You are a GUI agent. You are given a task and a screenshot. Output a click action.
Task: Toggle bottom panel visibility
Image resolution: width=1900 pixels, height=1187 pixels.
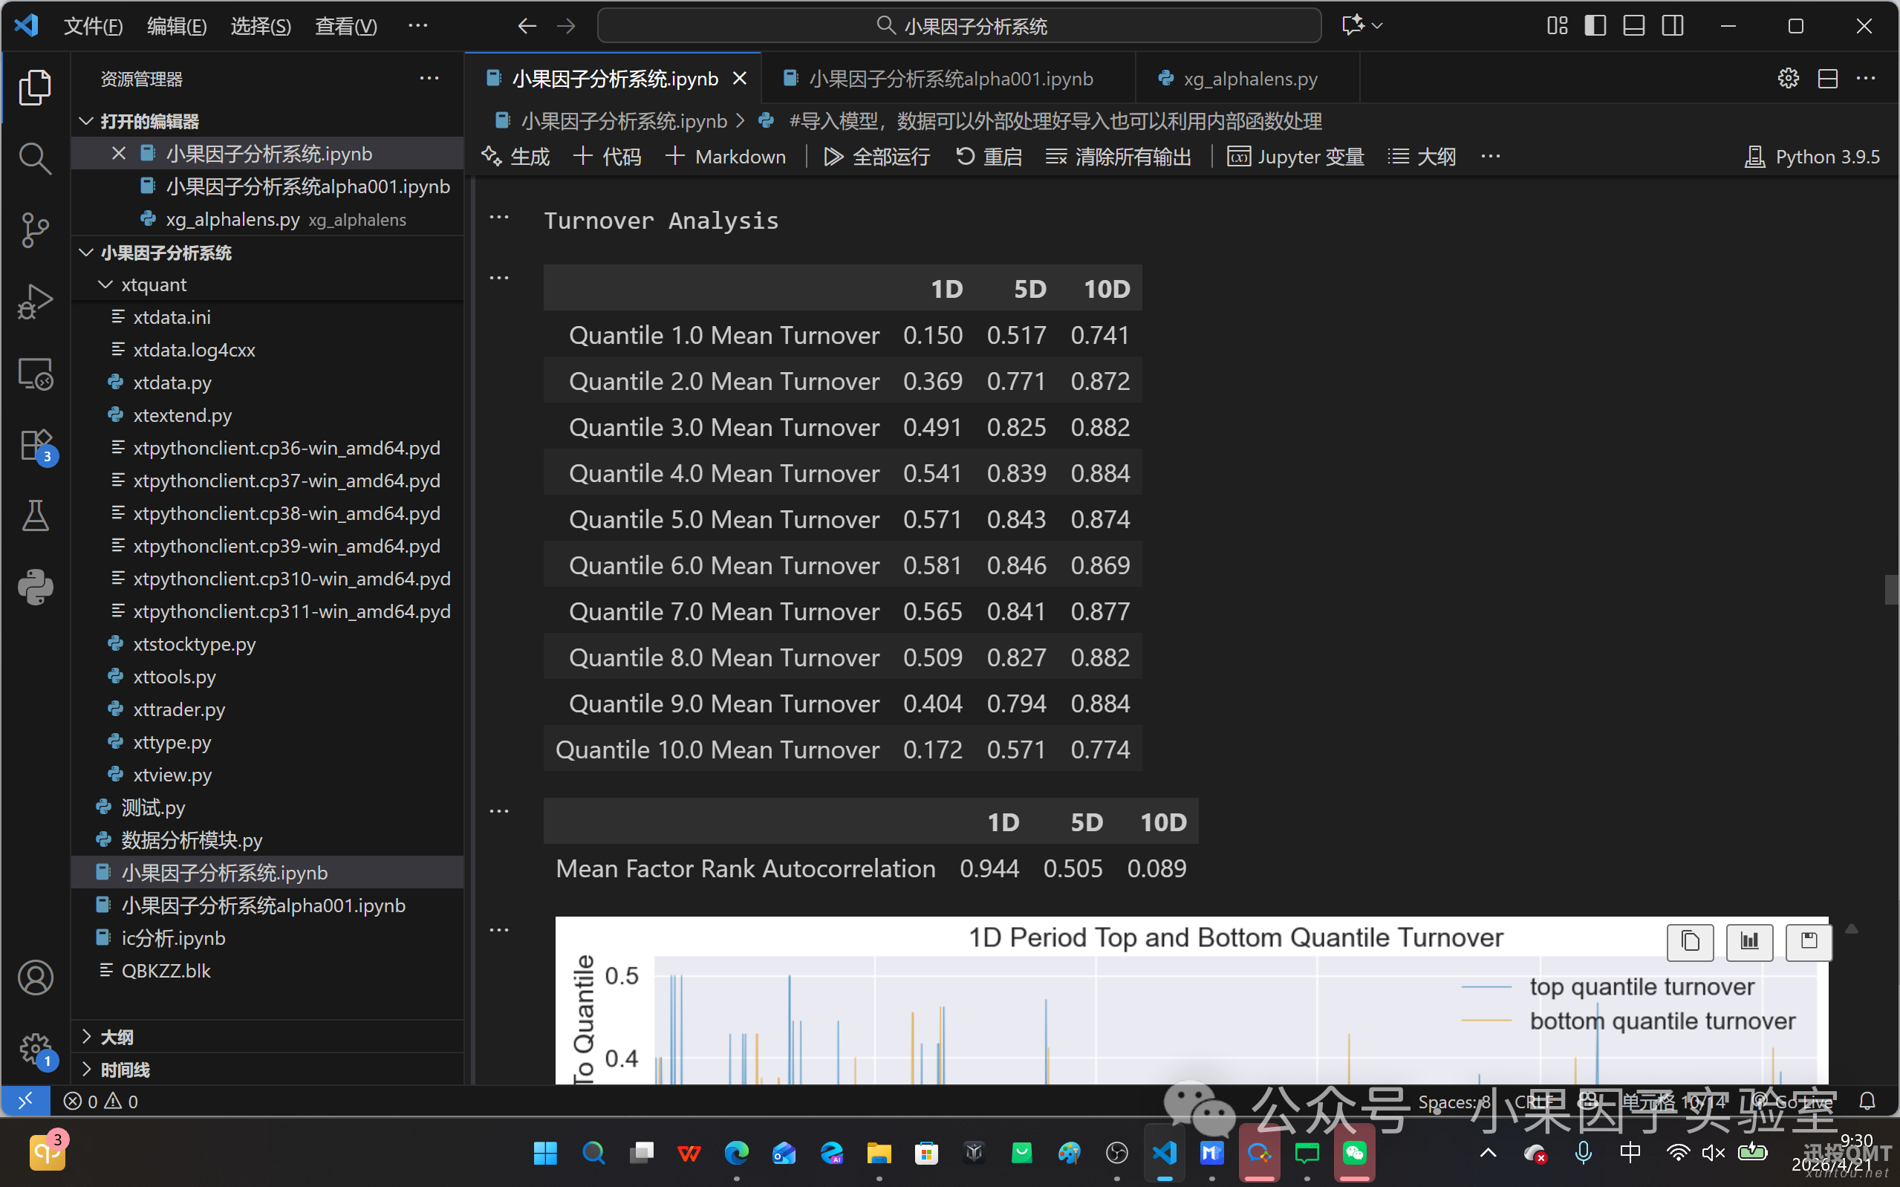1634,26
